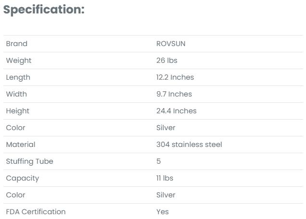Viewport: 306px width, 219px height.
Task: Select the Width row label
Action: [16, 94]
